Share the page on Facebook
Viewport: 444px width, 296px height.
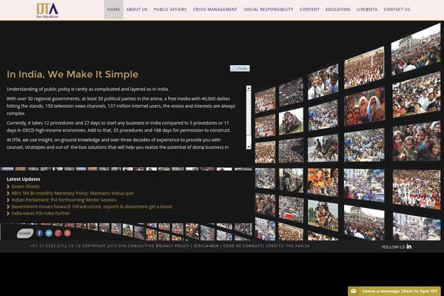40,233
